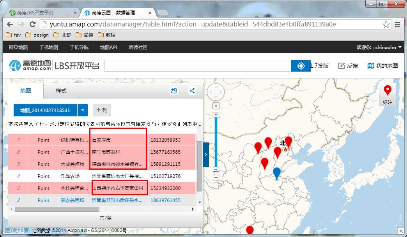Click the blue map marker pin

[x=277, y=173]
